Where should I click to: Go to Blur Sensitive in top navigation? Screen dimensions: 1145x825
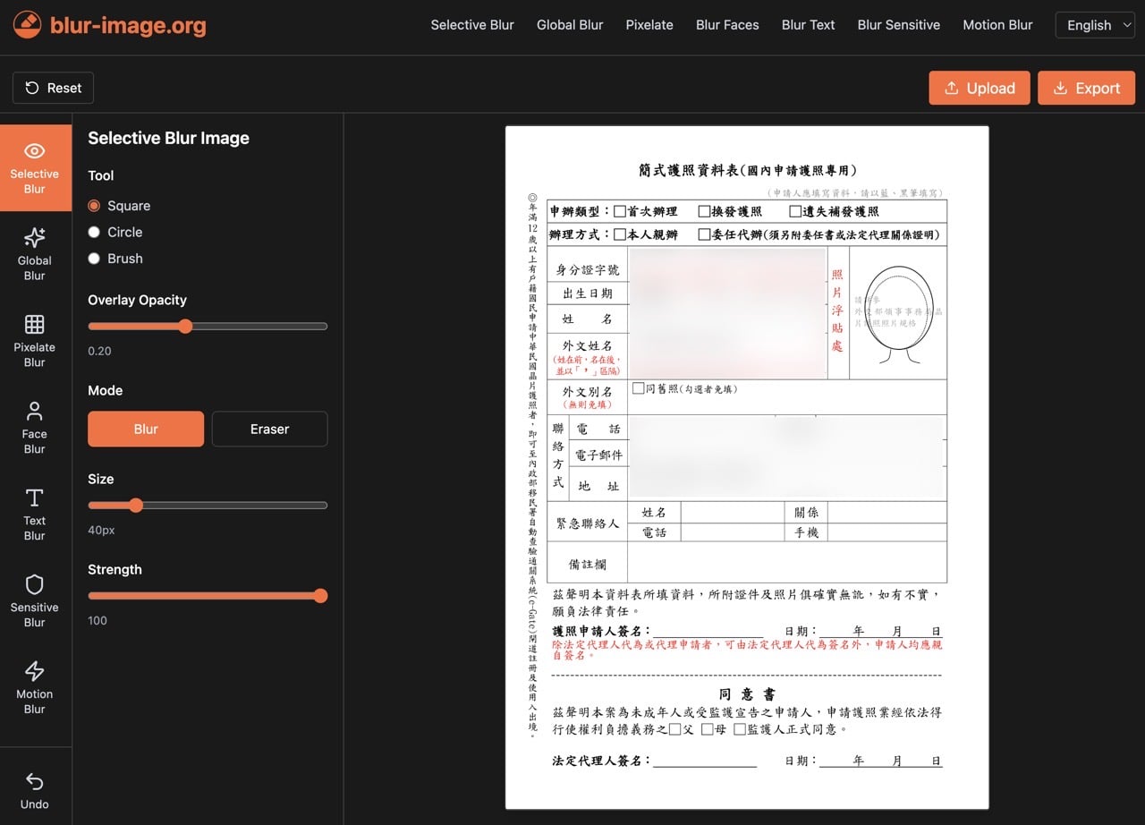(x=898, y=25)
